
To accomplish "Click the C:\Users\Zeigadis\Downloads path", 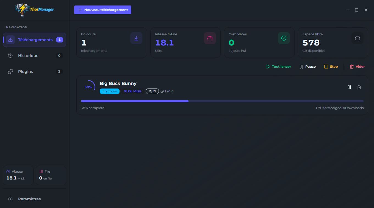I will [x=340, y=108].
